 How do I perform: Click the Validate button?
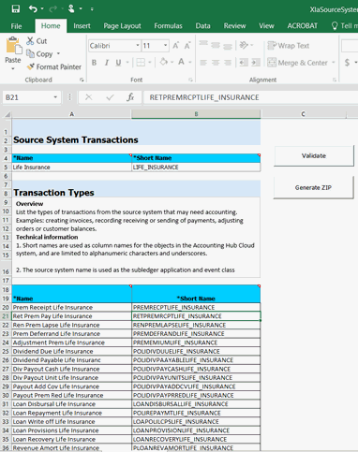pos(314,155)
